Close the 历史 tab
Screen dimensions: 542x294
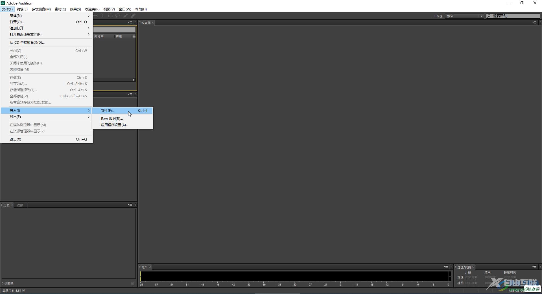coord(12,205)
